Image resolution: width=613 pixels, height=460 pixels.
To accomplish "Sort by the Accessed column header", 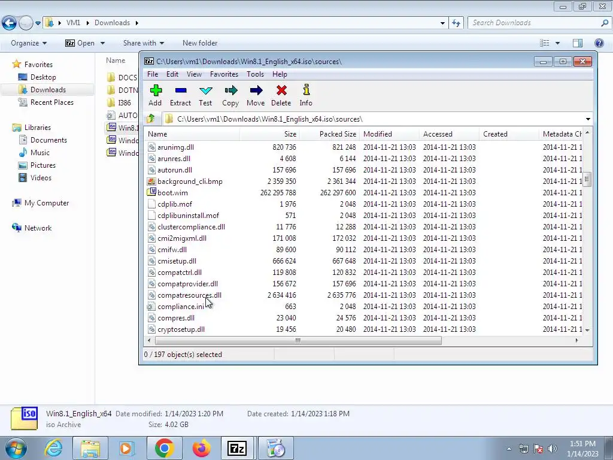I will point(449,134).
